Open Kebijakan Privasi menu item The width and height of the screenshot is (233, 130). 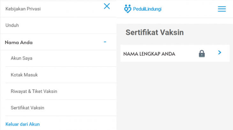pos(23,9)
